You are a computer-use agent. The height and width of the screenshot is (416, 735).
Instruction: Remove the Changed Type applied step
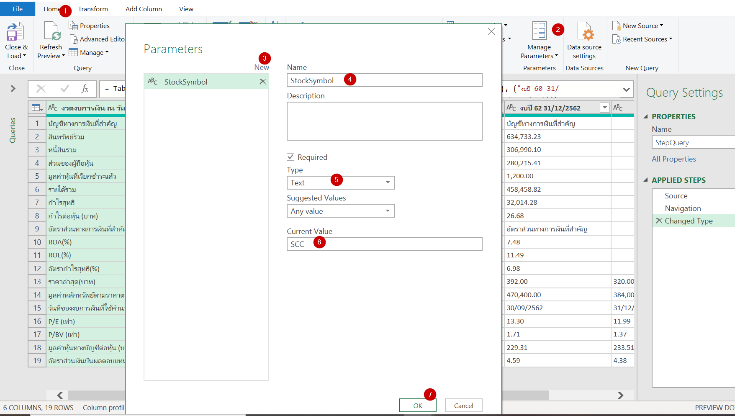click(659, 221)
